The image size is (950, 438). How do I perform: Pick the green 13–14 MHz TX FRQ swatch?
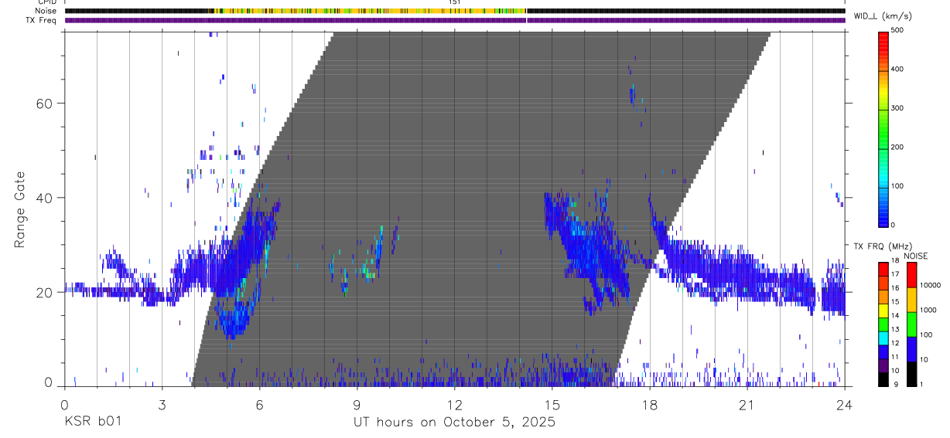click(884, 324)
